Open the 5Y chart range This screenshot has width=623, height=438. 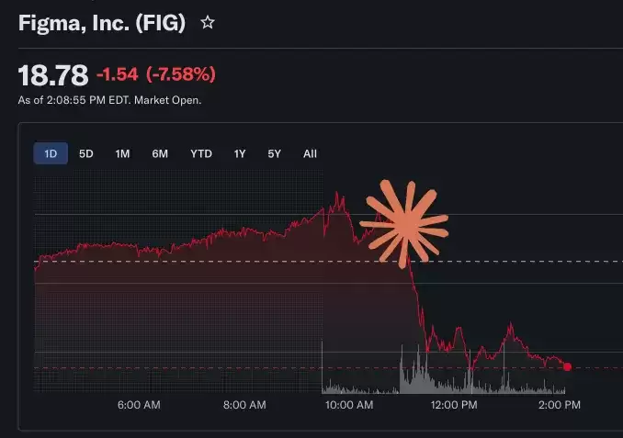pos(275,153)
